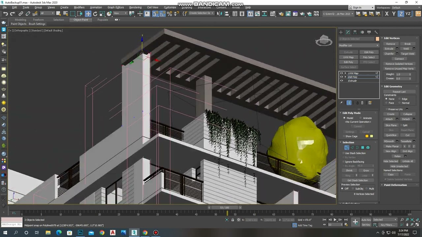The image size is (422, 237).
Task: Toggle Extrude modifier eye visibility
Action: [342, 81]
